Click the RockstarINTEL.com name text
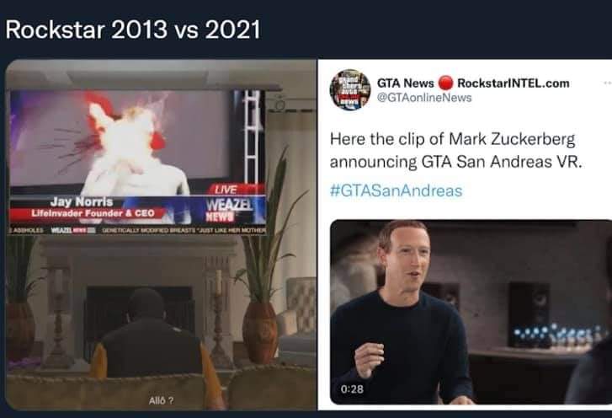This screenshot has width=612, height=418. tap(514, 83)
